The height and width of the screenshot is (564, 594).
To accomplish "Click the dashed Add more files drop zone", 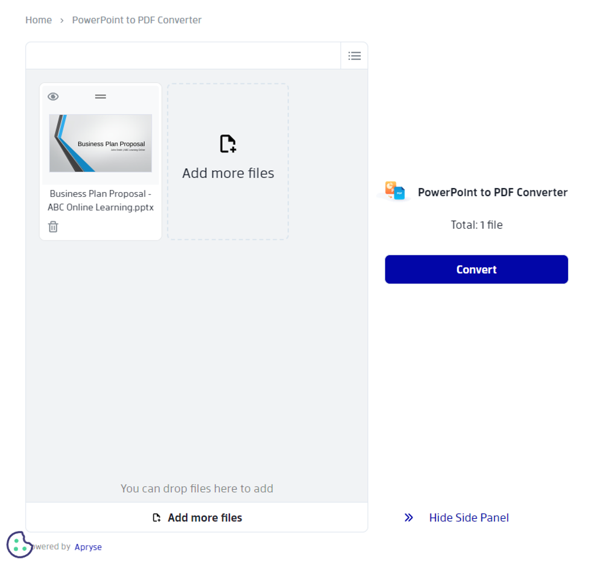I will (x=227, y=161).
